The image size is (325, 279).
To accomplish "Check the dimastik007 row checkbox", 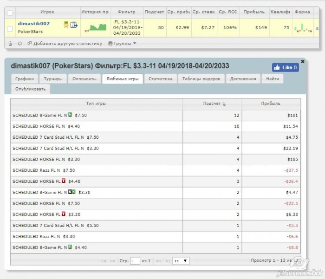I will coord(10,29).
